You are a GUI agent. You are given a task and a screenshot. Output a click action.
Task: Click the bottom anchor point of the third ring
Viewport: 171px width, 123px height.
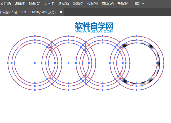pyautogui.click(x=103, y=90)
